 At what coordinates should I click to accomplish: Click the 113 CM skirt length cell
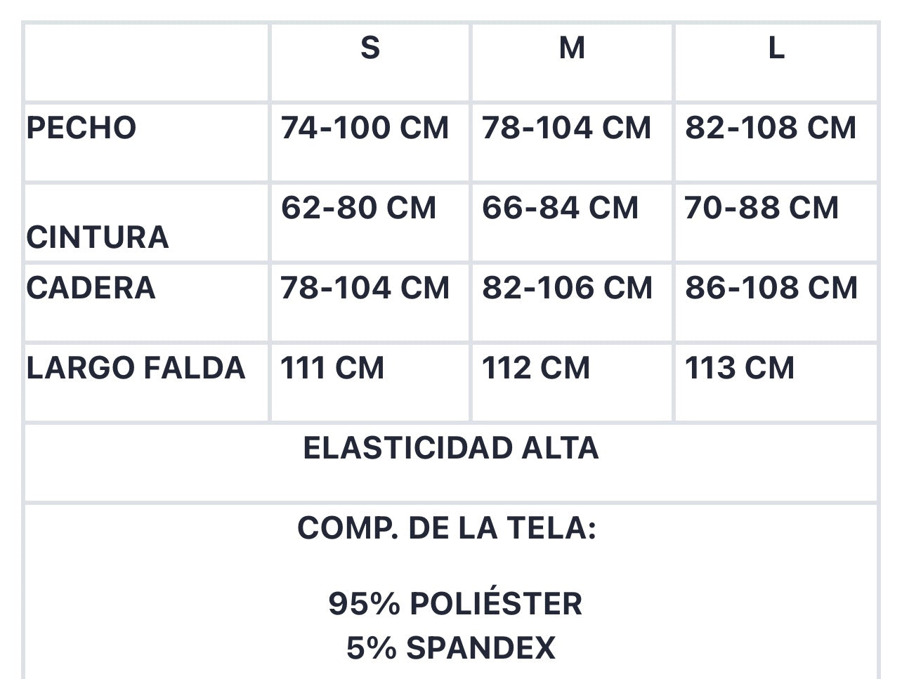pyautogui.click(x=776, y=383)
